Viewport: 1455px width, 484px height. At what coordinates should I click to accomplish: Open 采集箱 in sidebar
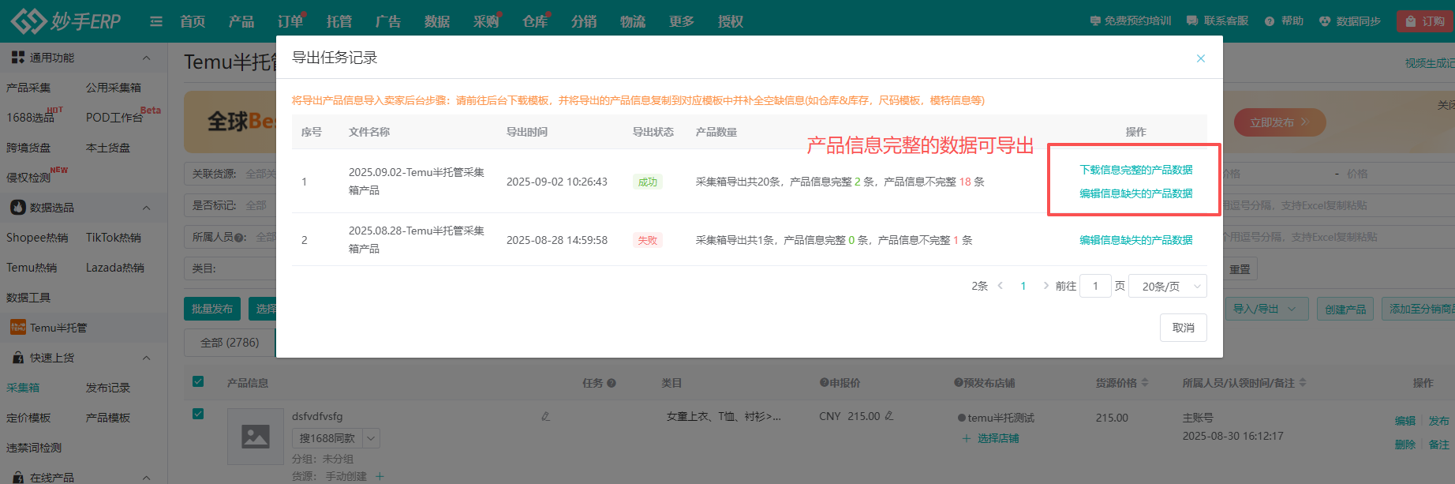coord(23,388)
